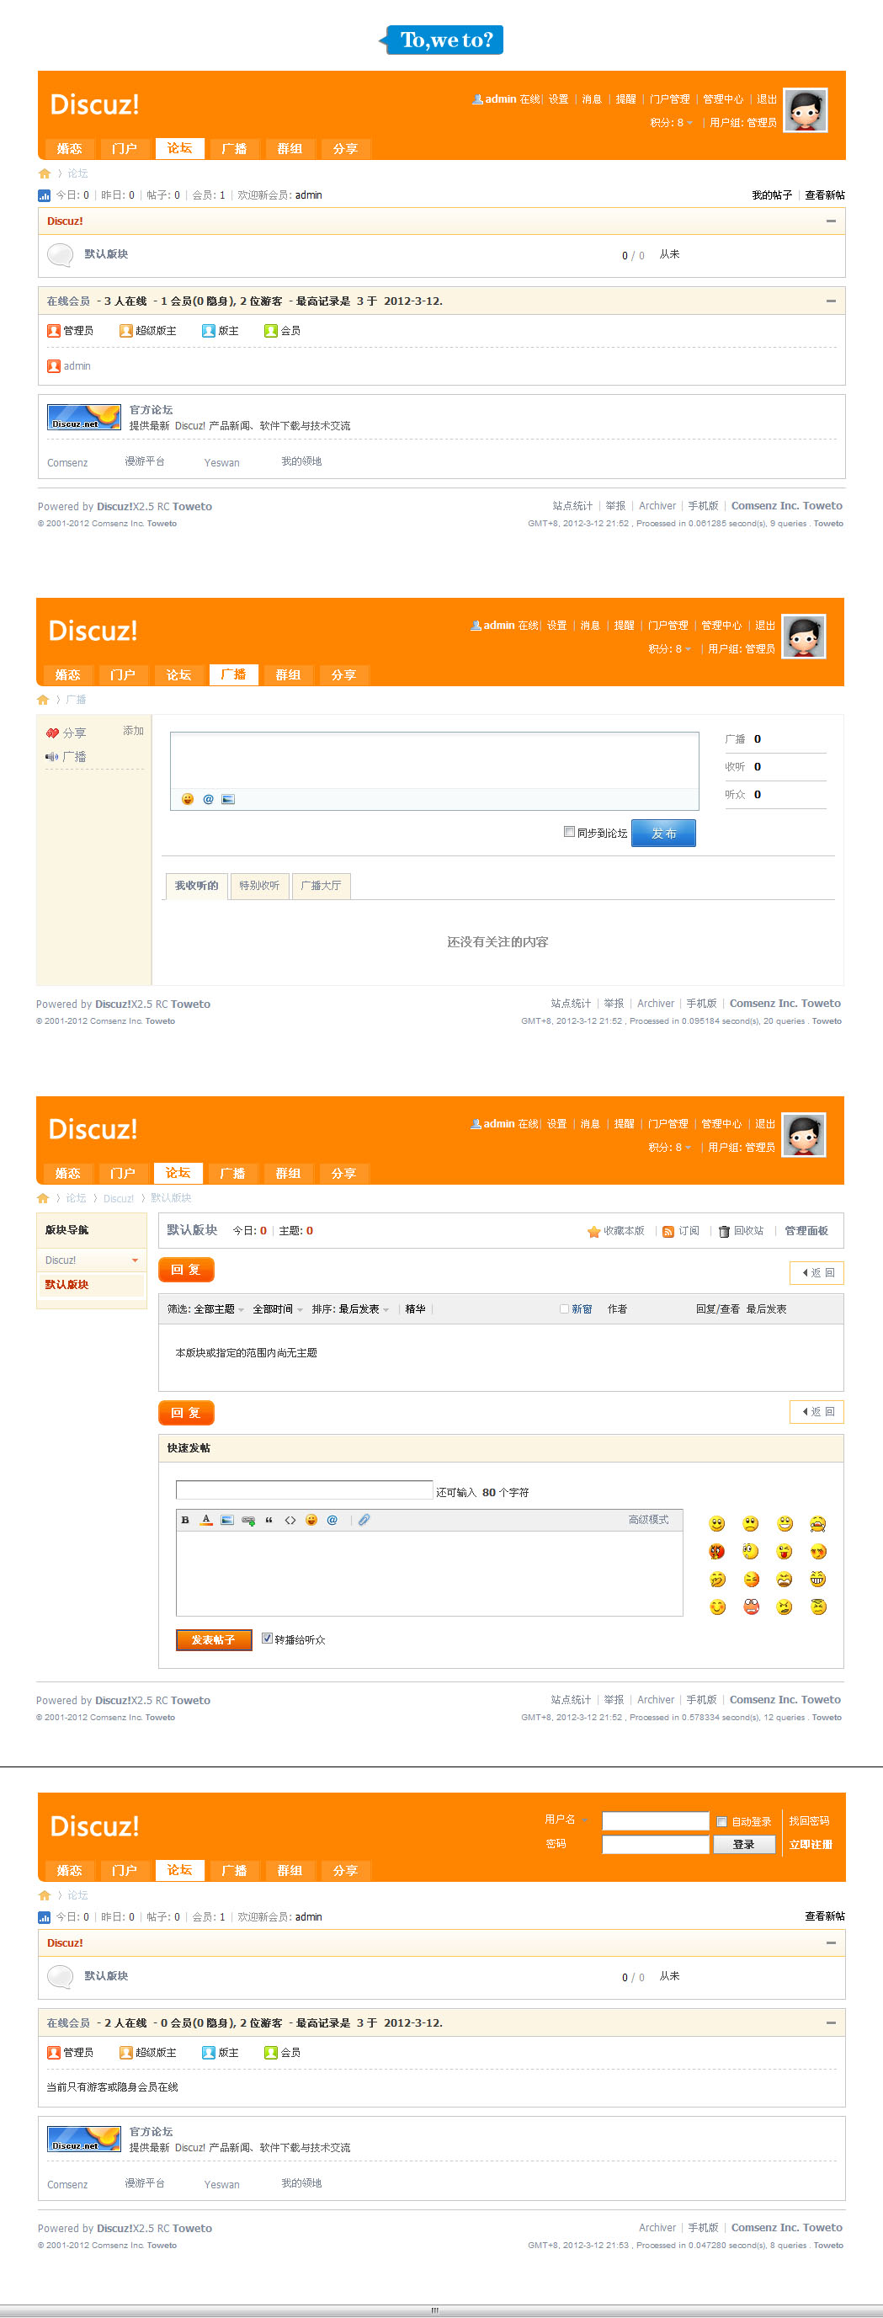Click the 找回密码 link
883x2318 pixels.
(x=809, y=1821)
